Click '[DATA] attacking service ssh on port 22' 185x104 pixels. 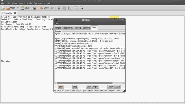(73, 44)
